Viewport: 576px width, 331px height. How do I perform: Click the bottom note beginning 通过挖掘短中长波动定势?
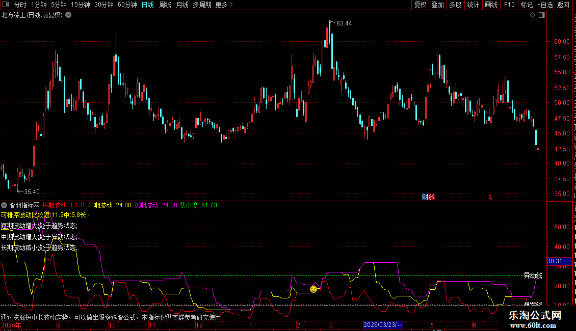(111, 317)
